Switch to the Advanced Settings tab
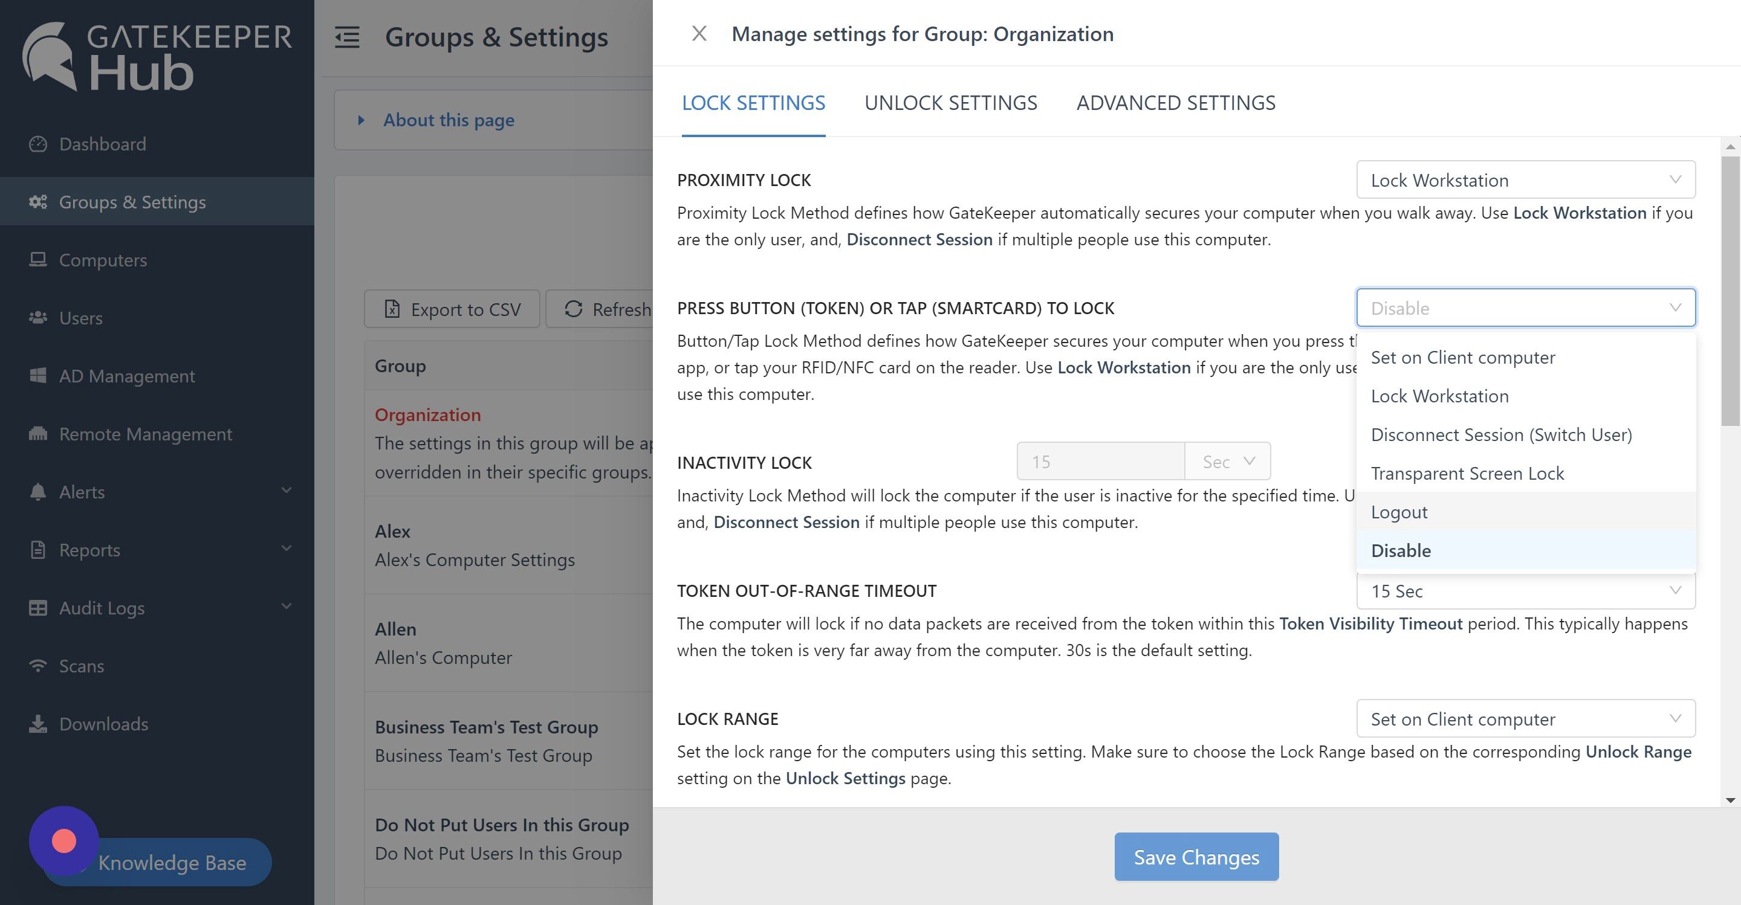1741x905 pixels. [1175, 103]
